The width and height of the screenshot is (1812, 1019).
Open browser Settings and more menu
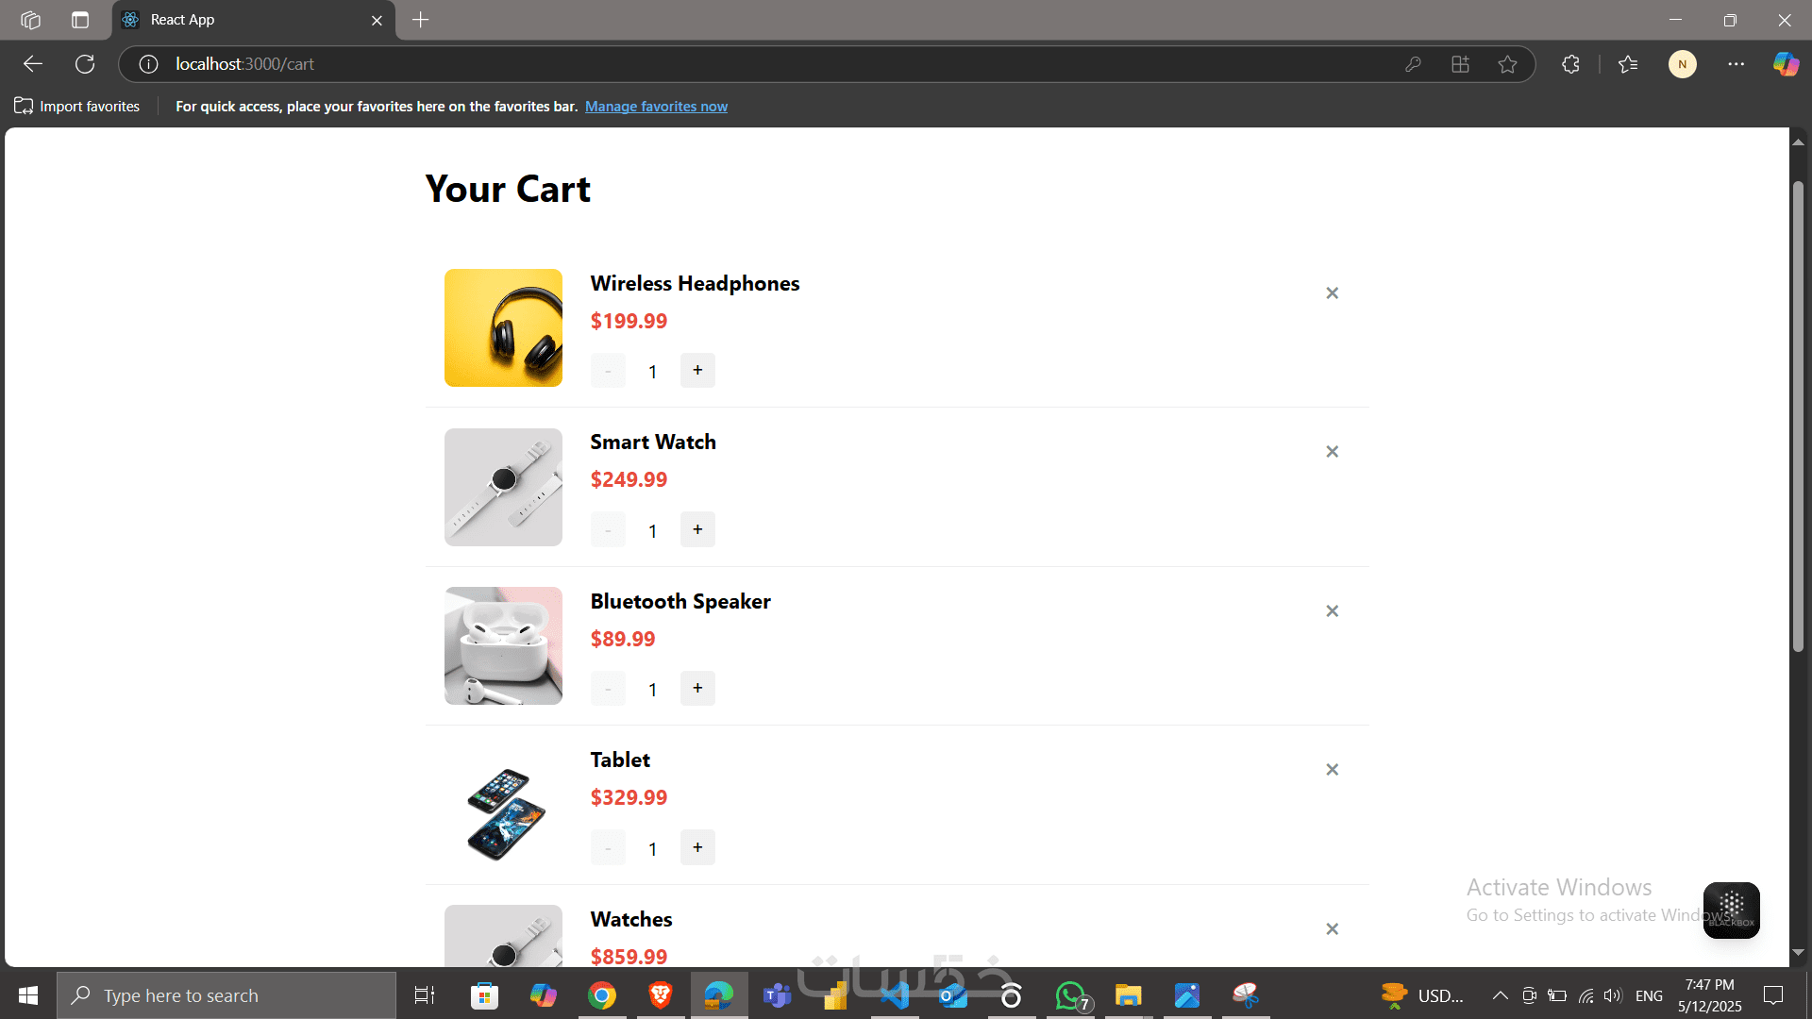coord(1736,64)
